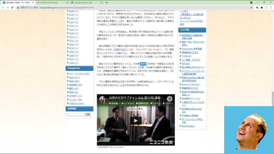Click the 検索 search button
274x154 pixels.
pyautogui.click(x=88, y=115)
